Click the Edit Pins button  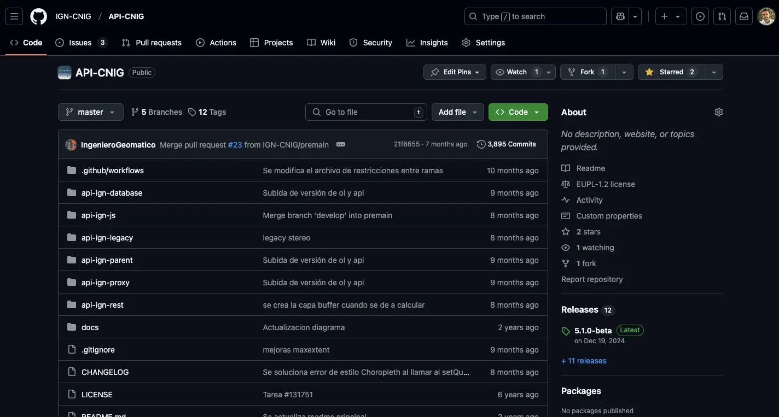click(455, 72)
